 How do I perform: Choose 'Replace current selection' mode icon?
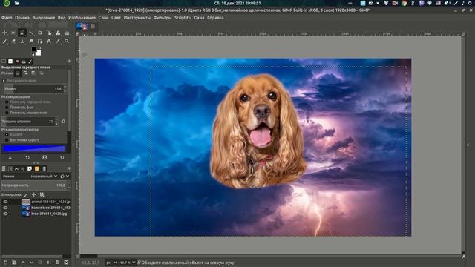coord(18,73)
